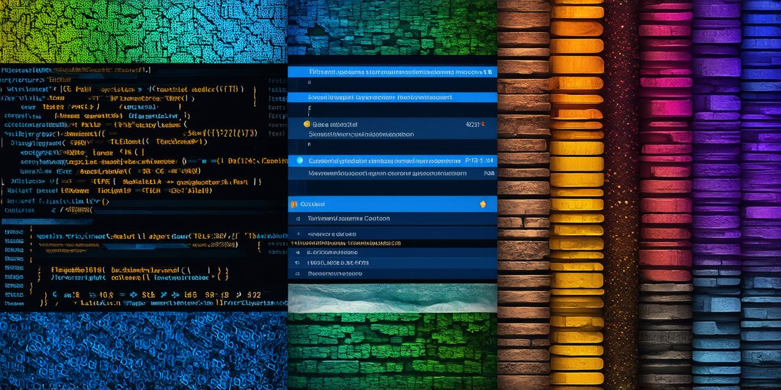Collapse the selected notification group
Screen dimensions: 781x390
click(390, 204)
